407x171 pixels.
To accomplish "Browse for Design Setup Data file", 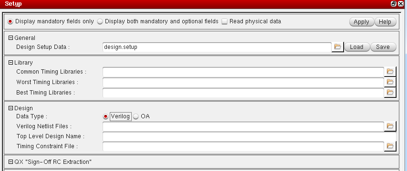I will tap(337, 47).
